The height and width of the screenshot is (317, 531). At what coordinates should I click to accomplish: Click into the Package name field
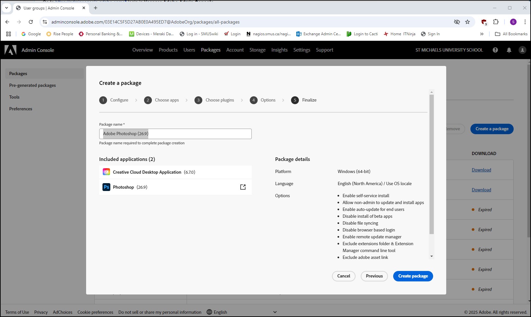click(x=175, y=134)
